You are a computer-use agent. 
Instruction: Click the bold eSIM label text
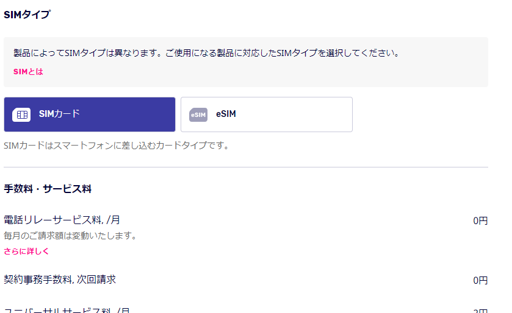pyautogui.click(x=226, y=114)
